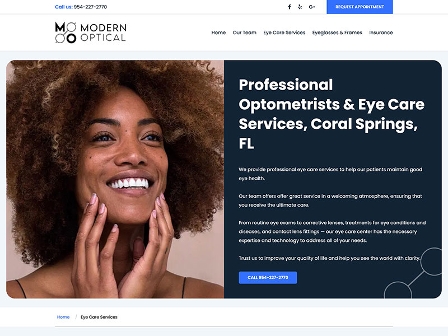Click the Eye Care Services breadcrumb

[99, 317]
